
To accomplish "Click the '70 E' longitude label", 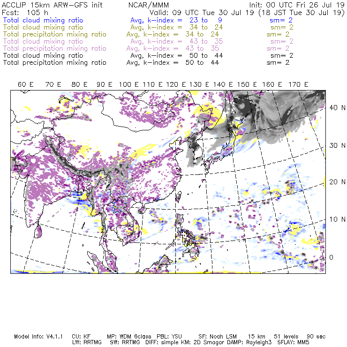I will point(53,84).
